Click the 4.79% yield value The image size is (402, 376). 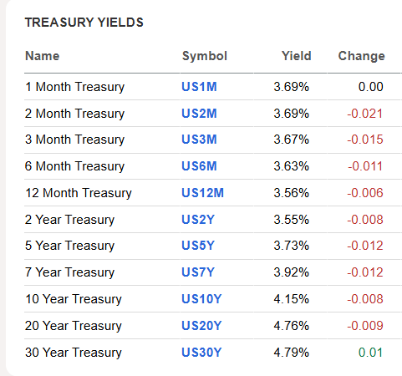(x=291, y=353)
